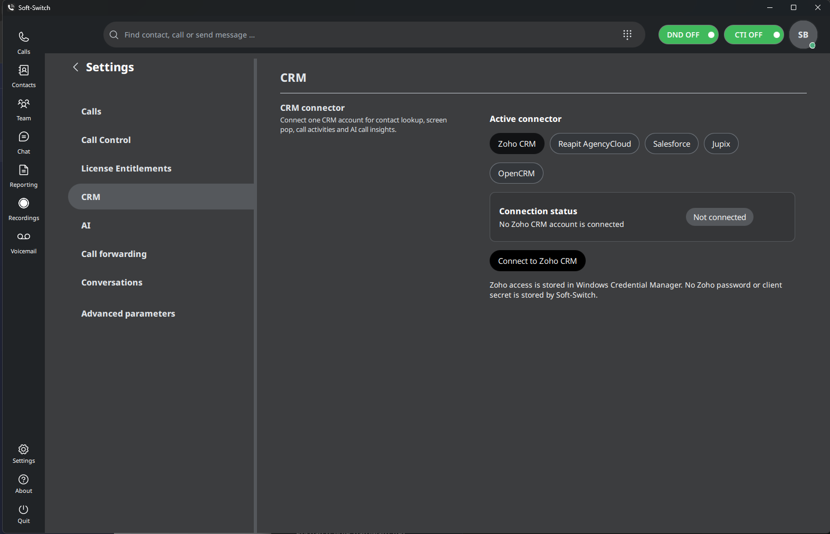The image size is (830, 534).
Task: Click the Connection status label
Action: (x=538, y=211)
